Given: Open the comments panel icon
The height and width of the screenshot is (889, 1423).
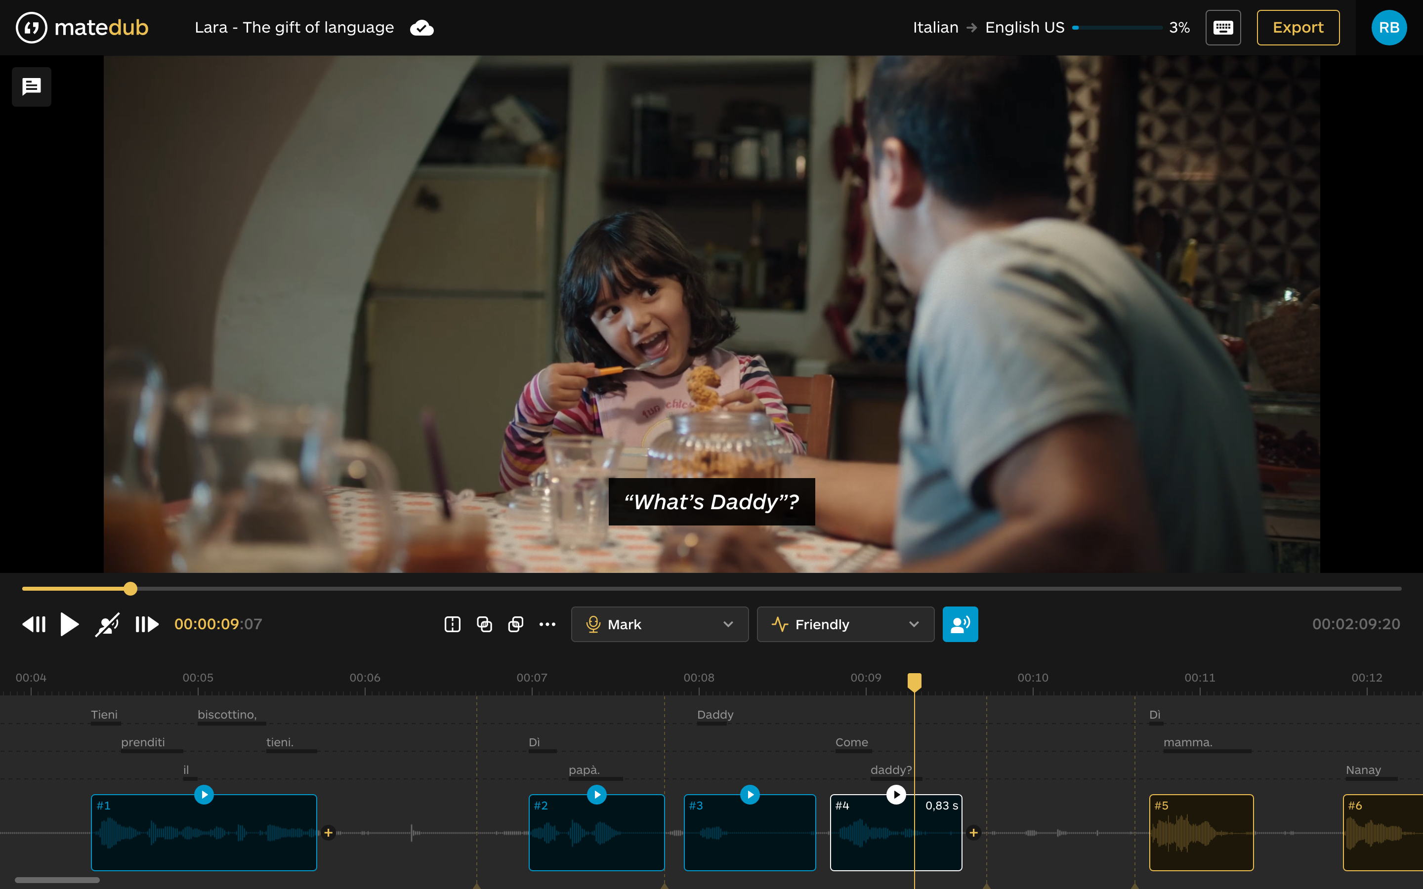Looking at the screenshot, I should 32,87.
